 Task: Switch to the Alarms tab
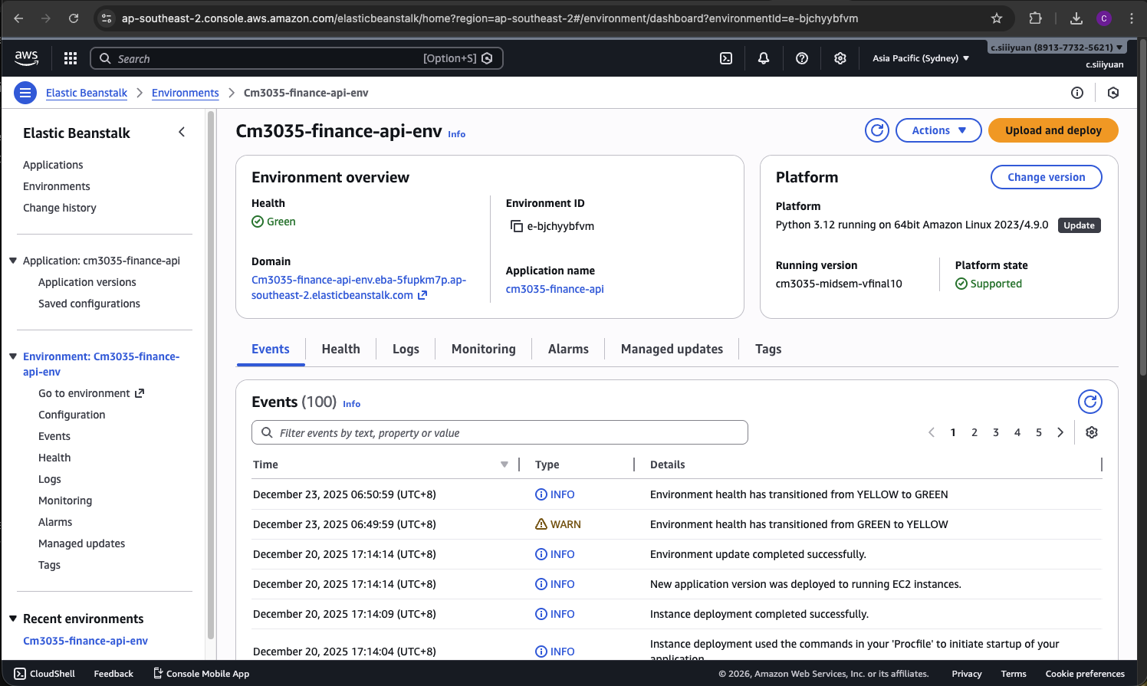tap(568, 349)
